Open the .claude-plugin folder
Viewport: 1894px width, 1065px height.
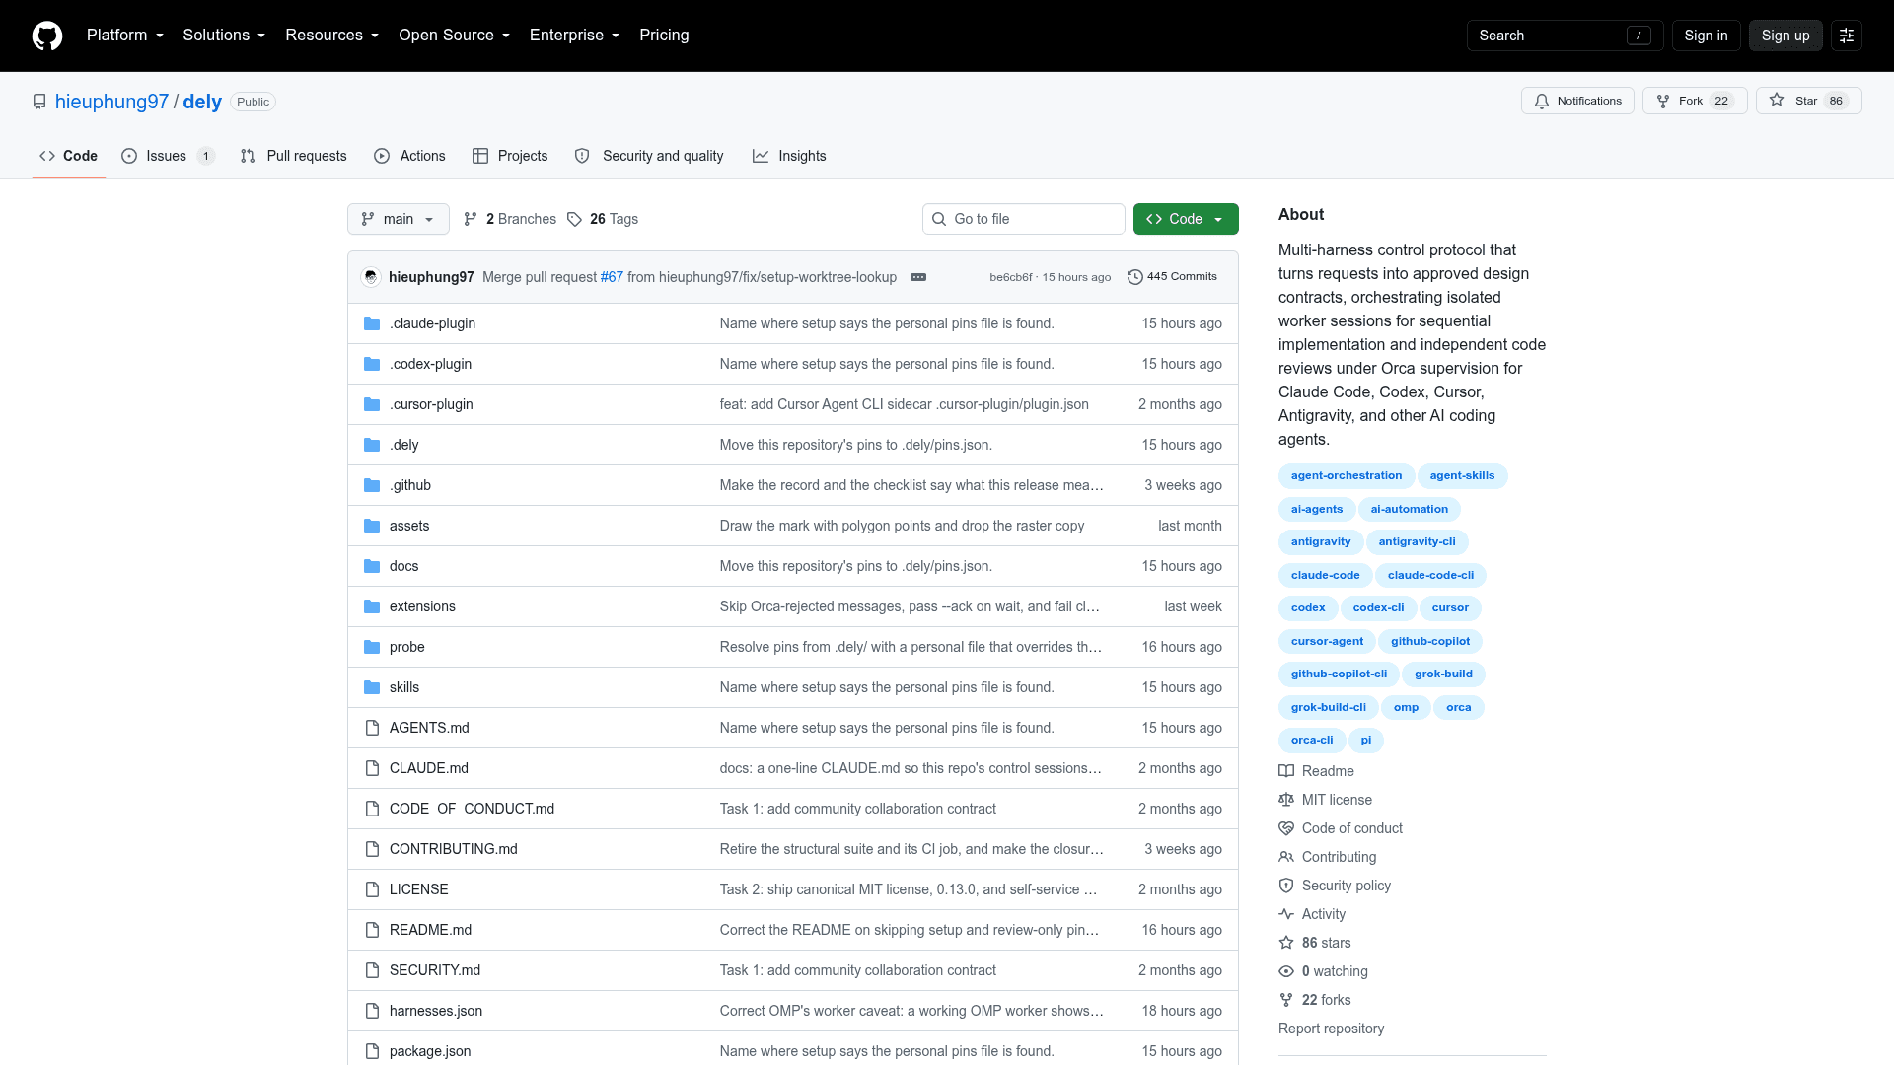pyautogui.click(x=432, y=323)
